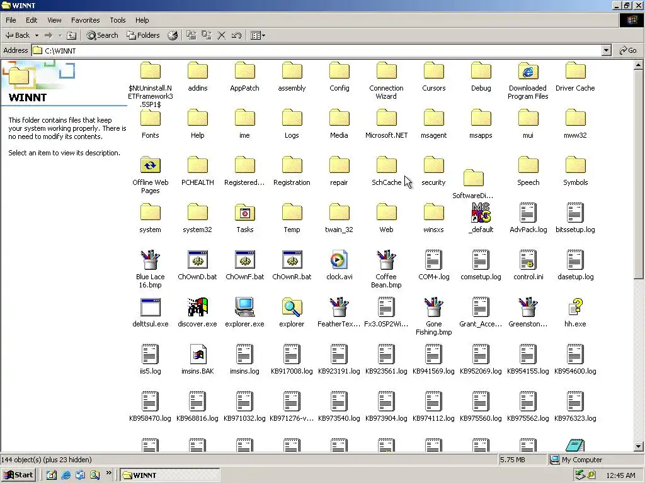The image size is (645, 483).
Task: Select the system32 folder
Action: tap(197, 218)
